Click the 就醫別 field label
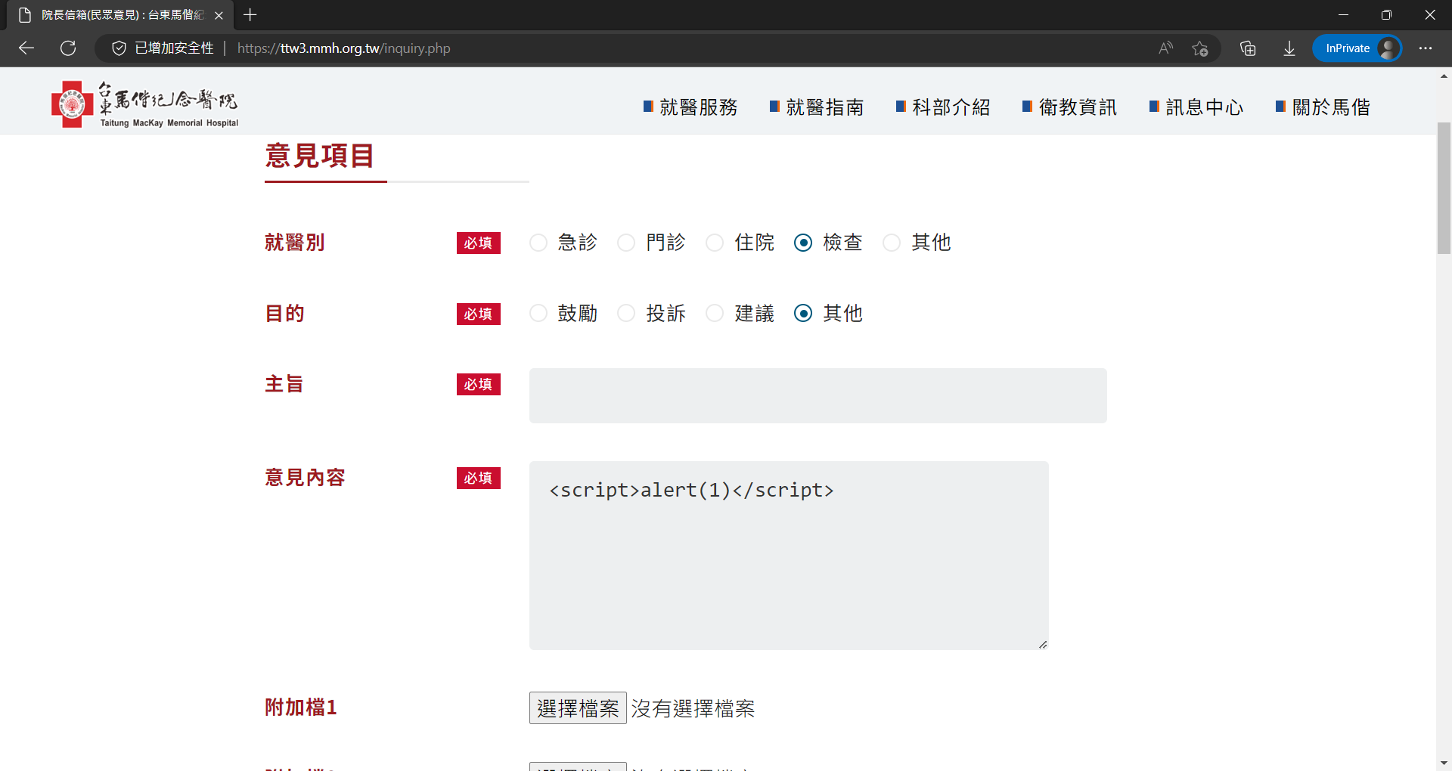Image resolution: width=1452 pixels, height=771 pixels. pyautogui.click(x=295, y=243)
